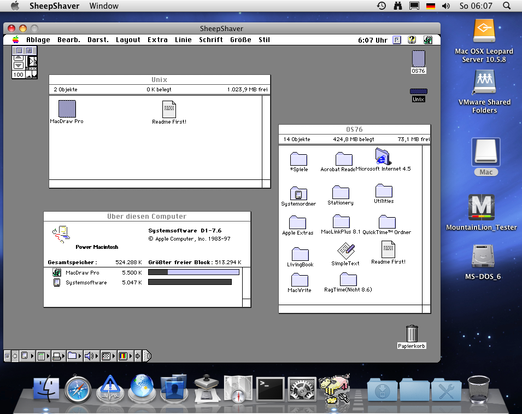Click the keyboard layout icon beside the clock

(397, 40)
